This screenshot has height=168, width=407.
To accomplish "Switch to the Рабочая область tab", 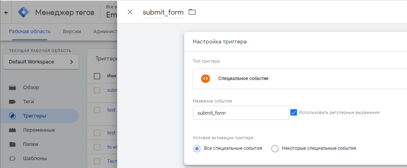I will coord(30,32).
